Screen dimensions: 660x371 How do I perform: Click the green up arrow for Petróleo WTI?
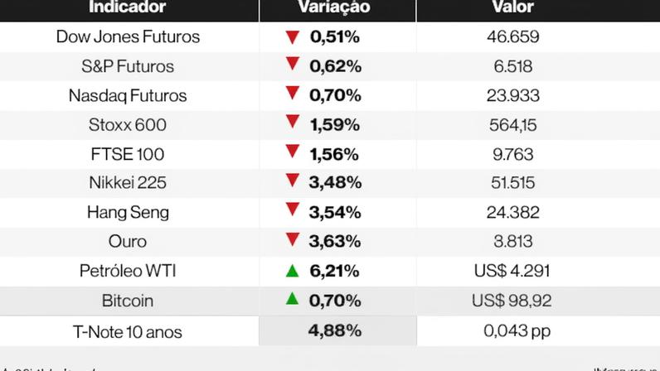click(x=291, y=270)
